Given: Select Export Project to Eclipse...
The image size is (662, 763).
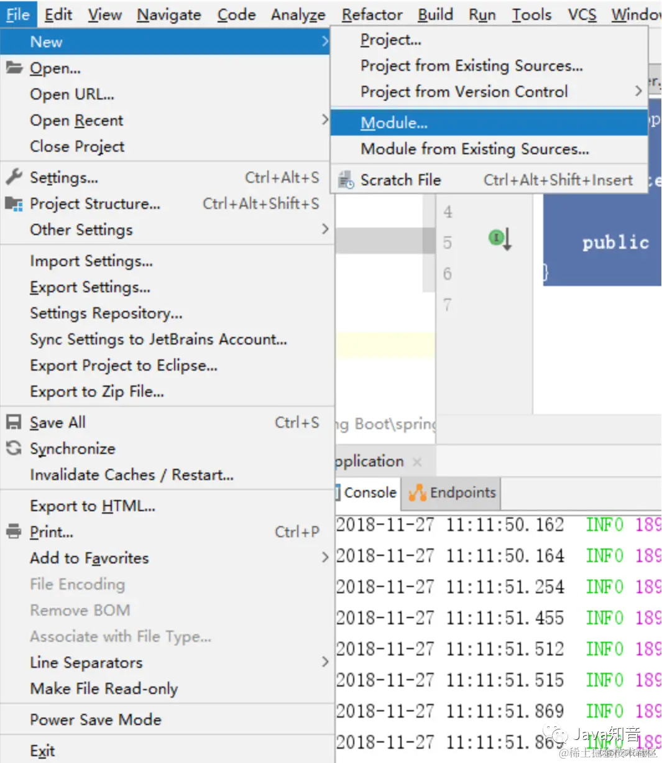Looking at the screenshot, I should click(x=167, y=365).
